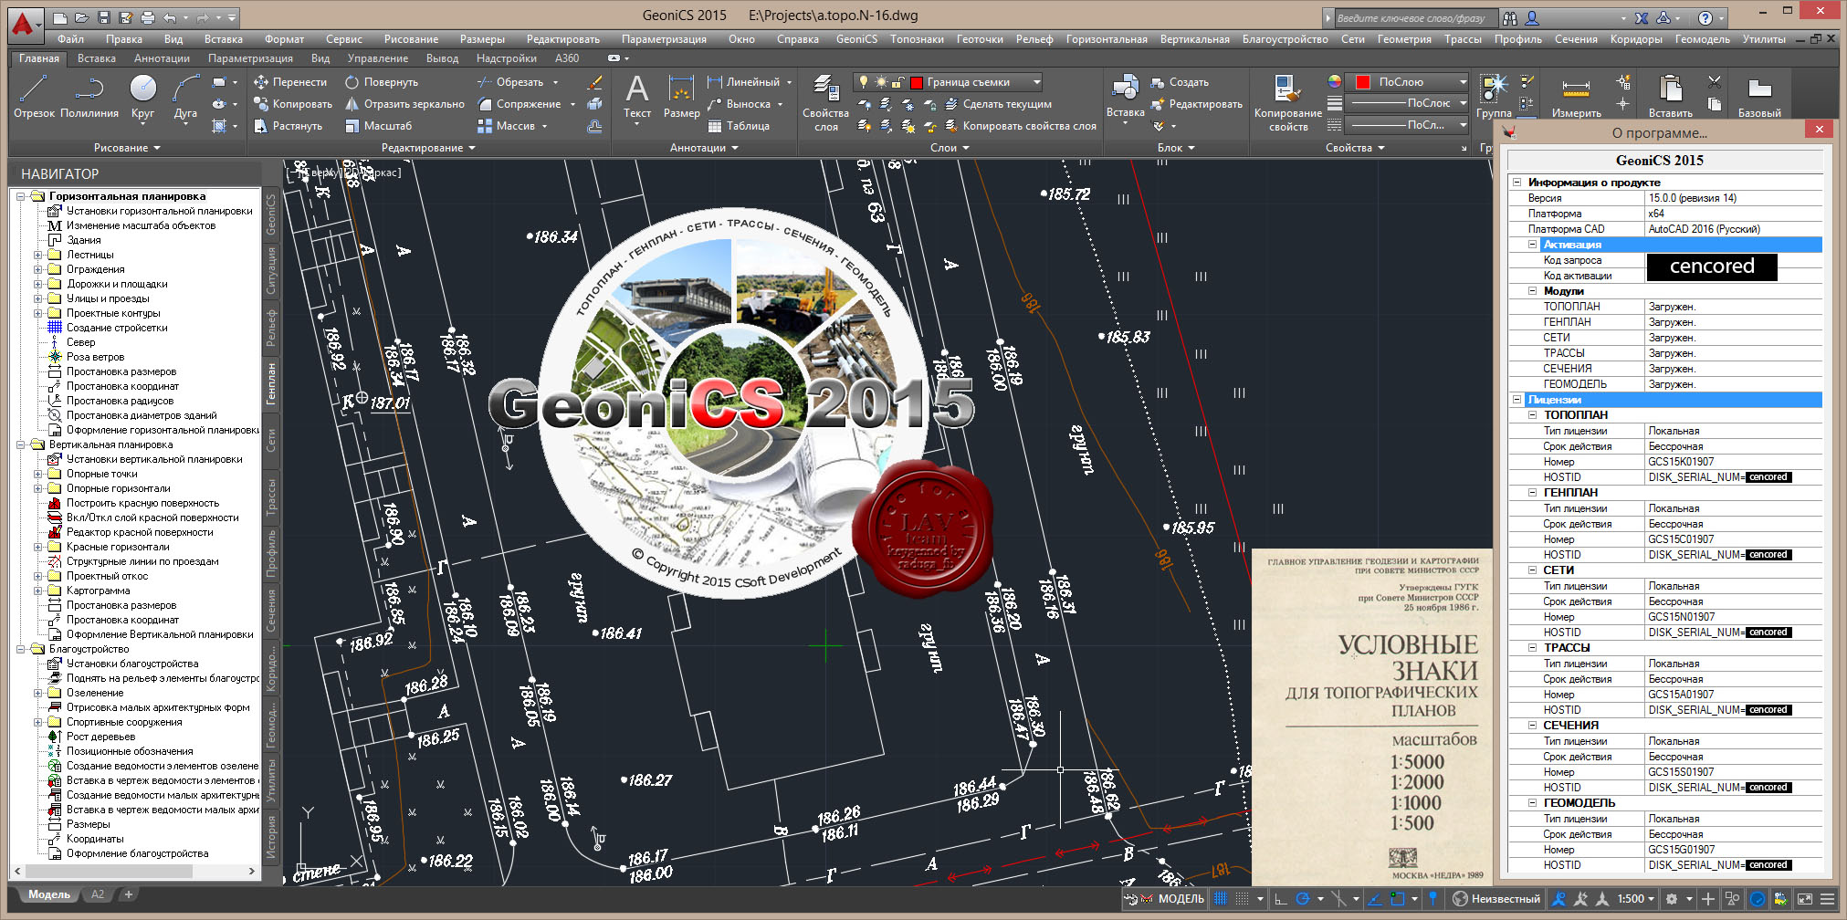Collapse Горизонтальная планировка tree node
The image size is (1847, 920).
pyautogui.click(x=21, y=196)
